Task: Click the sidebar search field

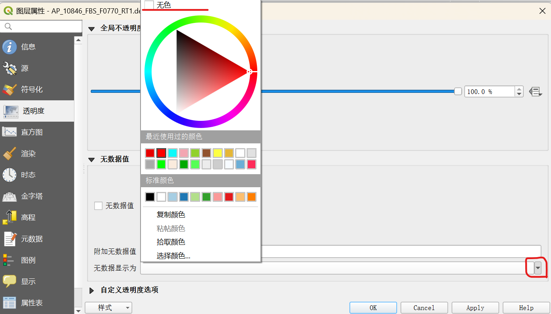Action: click(x=41, y=26)
